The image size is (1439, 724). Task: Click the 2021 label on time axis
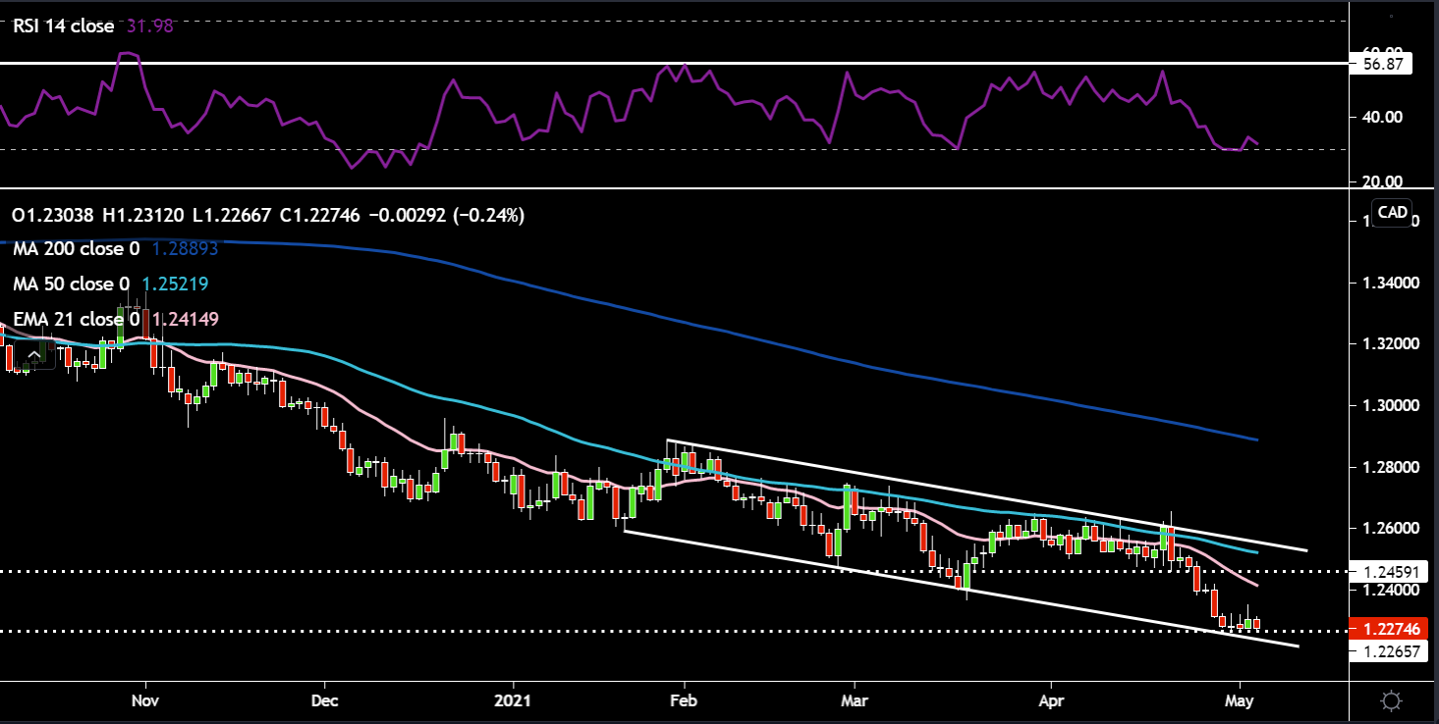[x=513, y=701]
